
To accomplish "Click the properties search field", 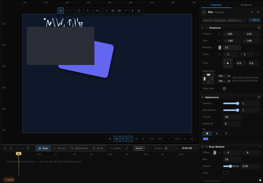I will point(224,20).
